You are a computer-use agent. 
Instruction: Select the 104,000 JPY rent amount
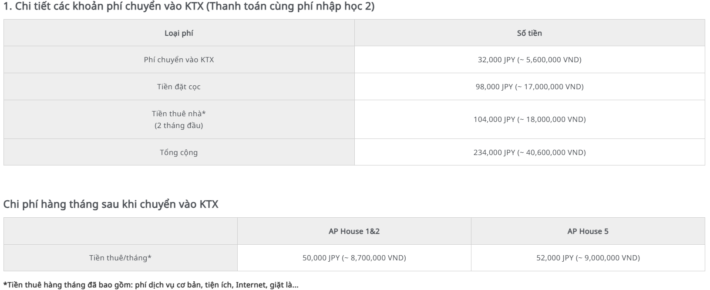pos(529,119)
